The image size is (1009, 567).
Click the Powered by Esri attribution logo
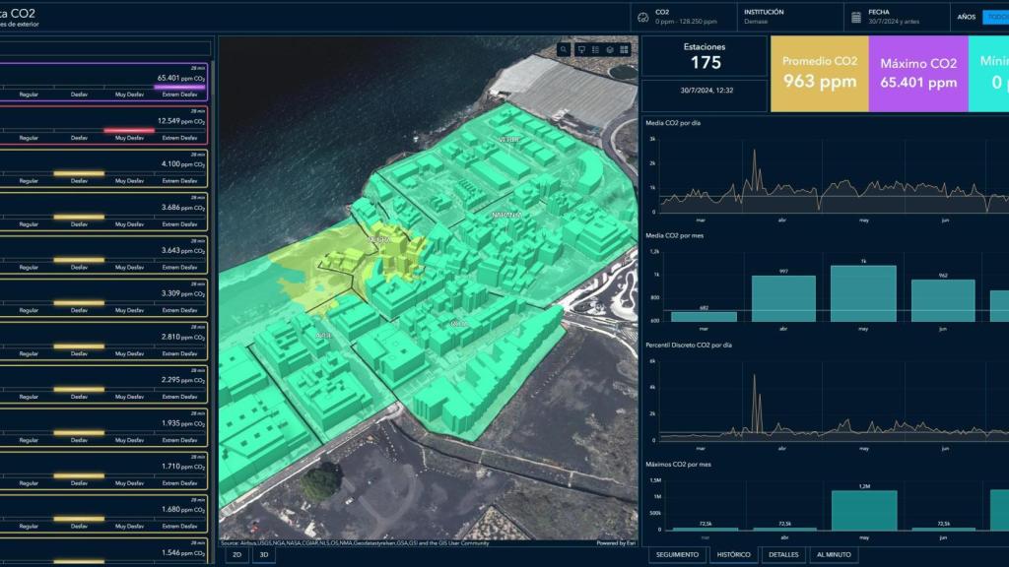616,540
